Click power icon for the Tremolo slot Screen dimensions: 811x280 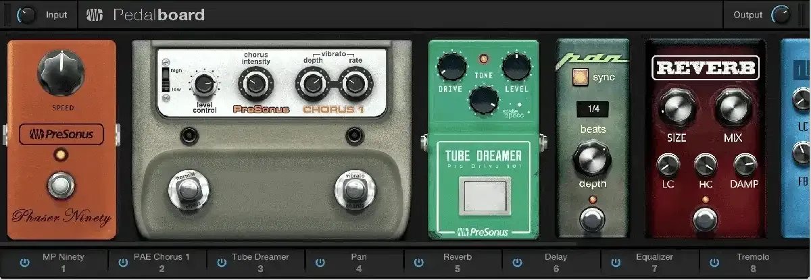point(714,262)
